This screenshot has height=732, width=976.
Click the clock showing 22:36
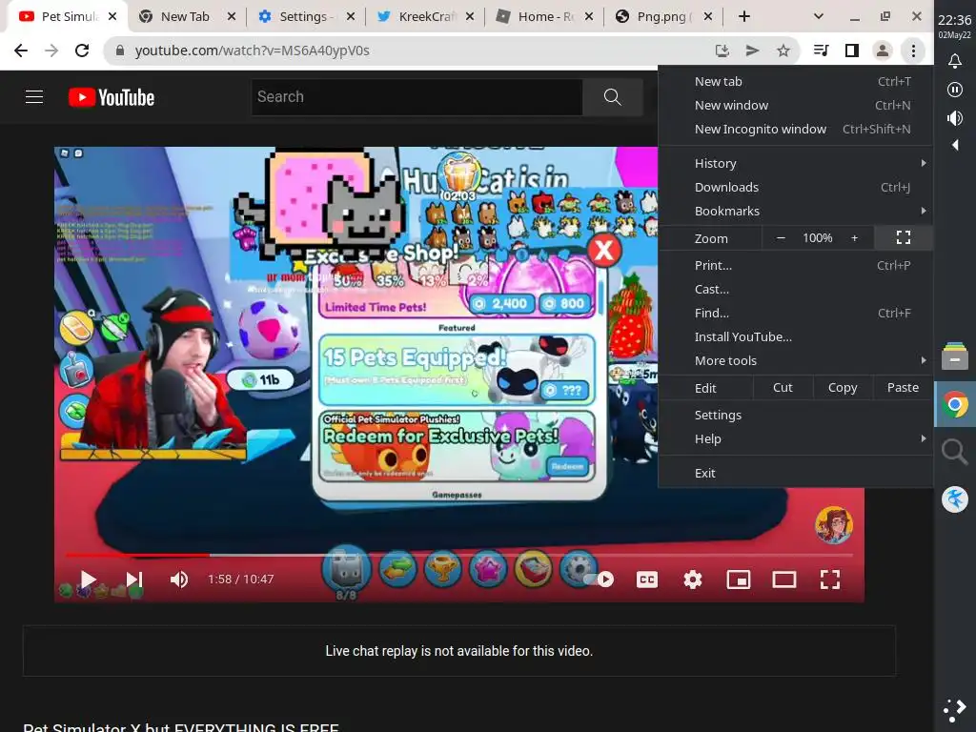click(x=955, y=20)
